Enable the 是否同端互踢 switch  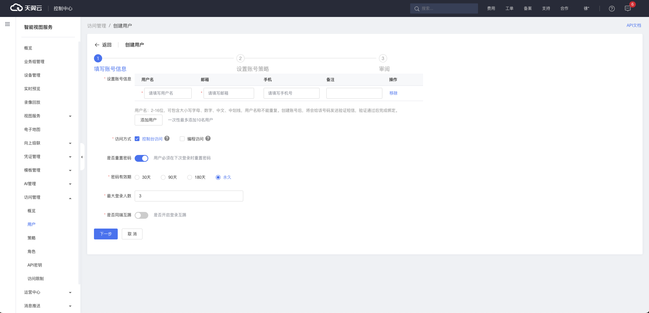141,215
